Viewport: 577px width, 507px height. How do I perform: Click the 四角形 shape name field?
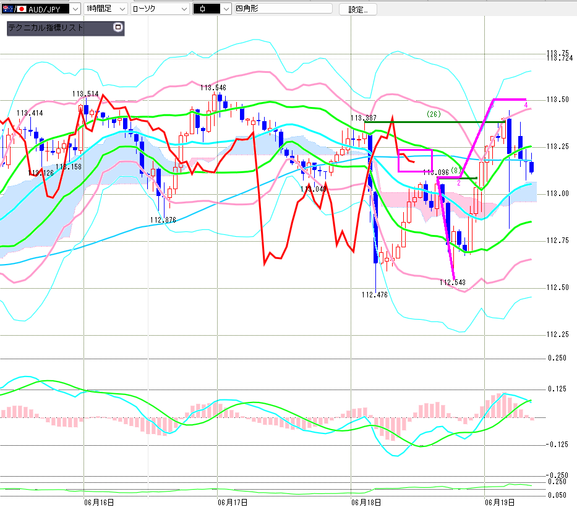(x=283, y=9)
